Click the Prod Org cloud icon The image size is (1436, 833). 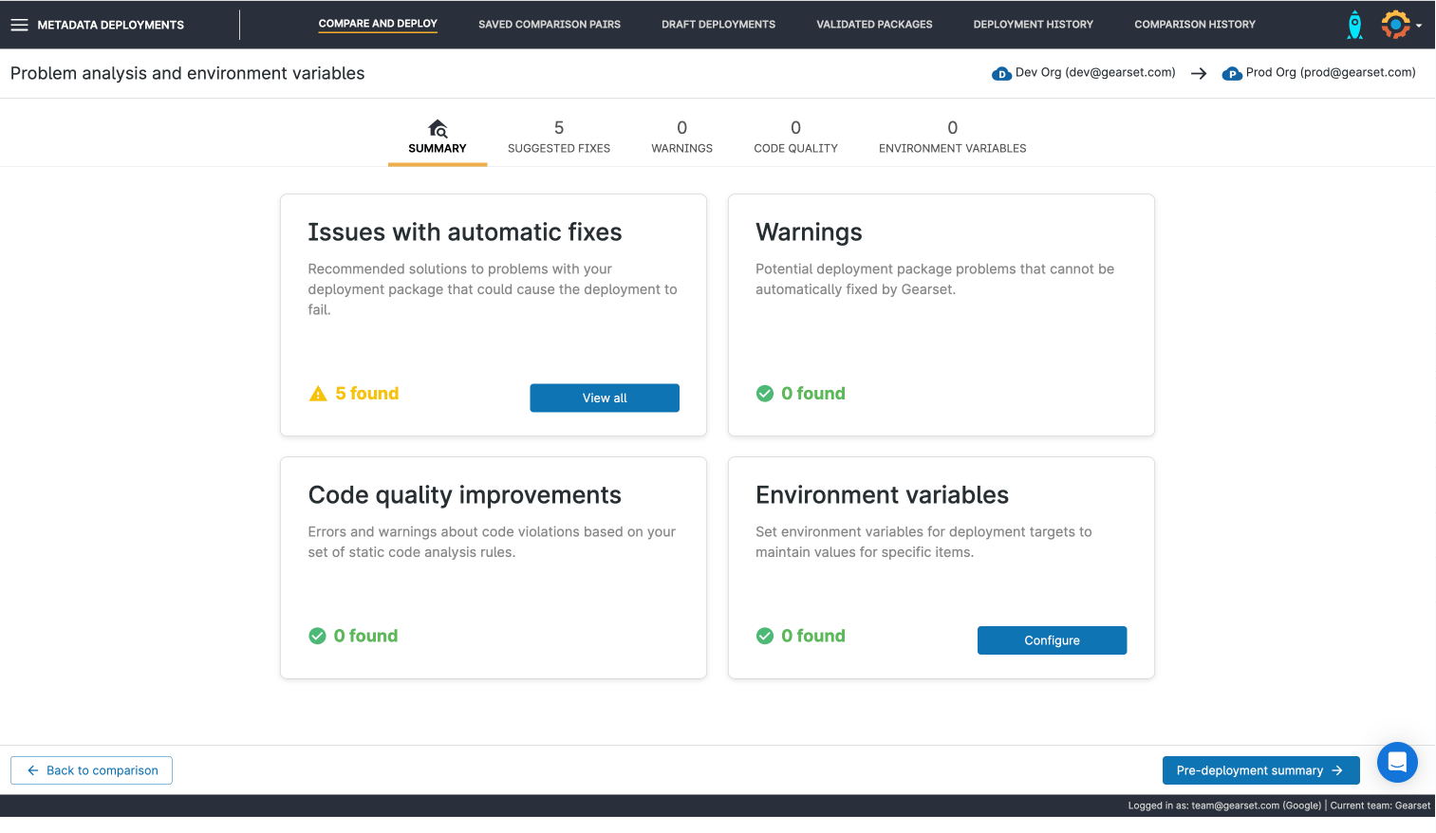click(x=1232, y=73)
